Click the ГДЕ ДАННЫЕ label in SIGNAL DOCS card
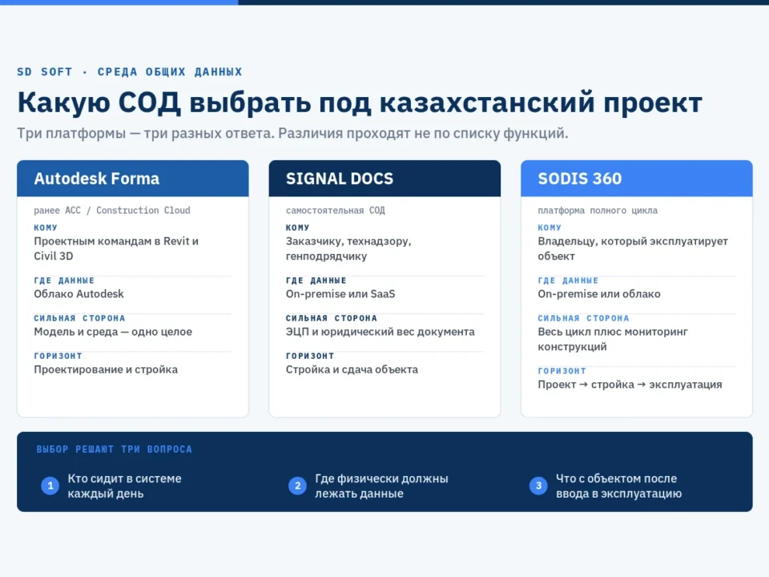This screenshot has height=577, width=769. pos(316,280)
